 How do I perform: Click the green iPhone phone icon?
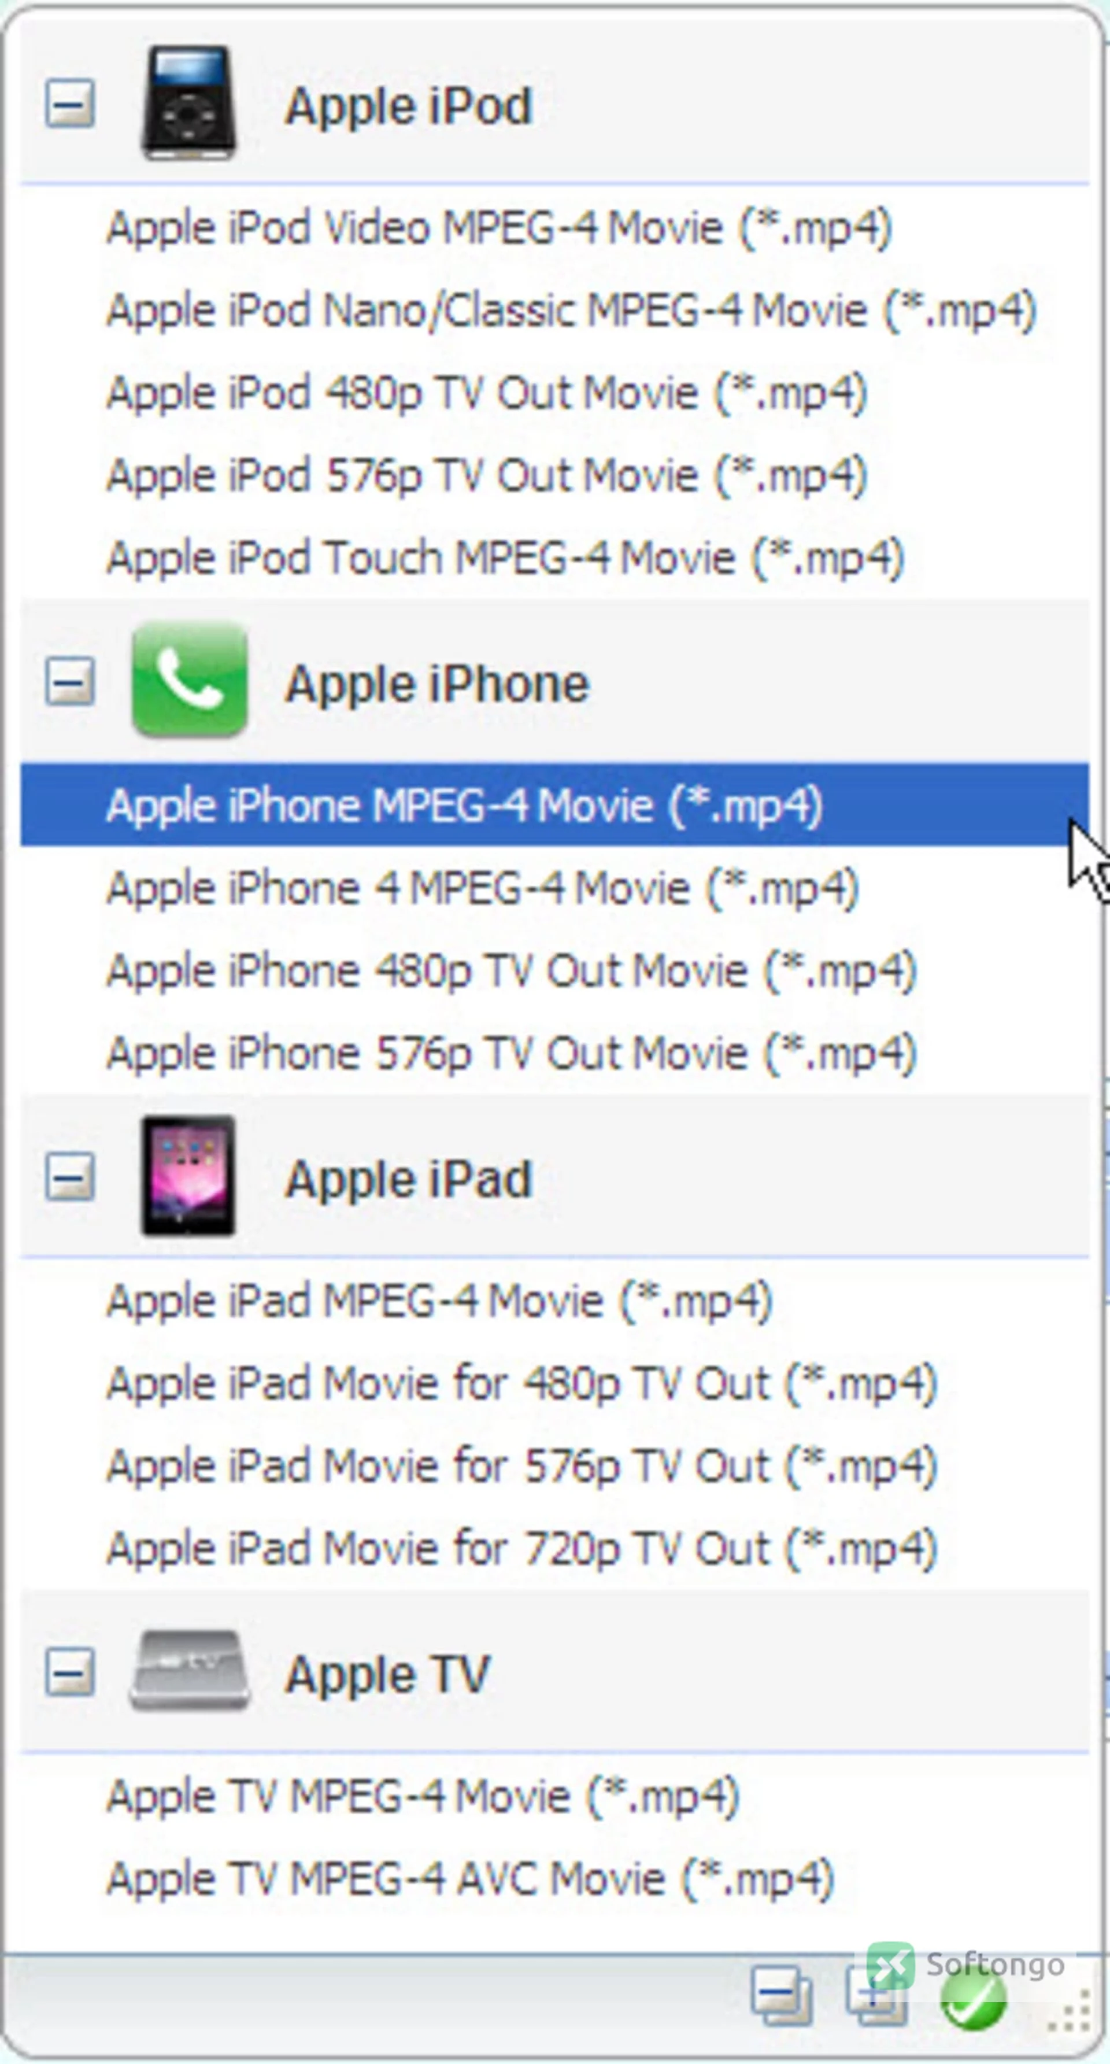pyautogui.click(x=190, y=680)
